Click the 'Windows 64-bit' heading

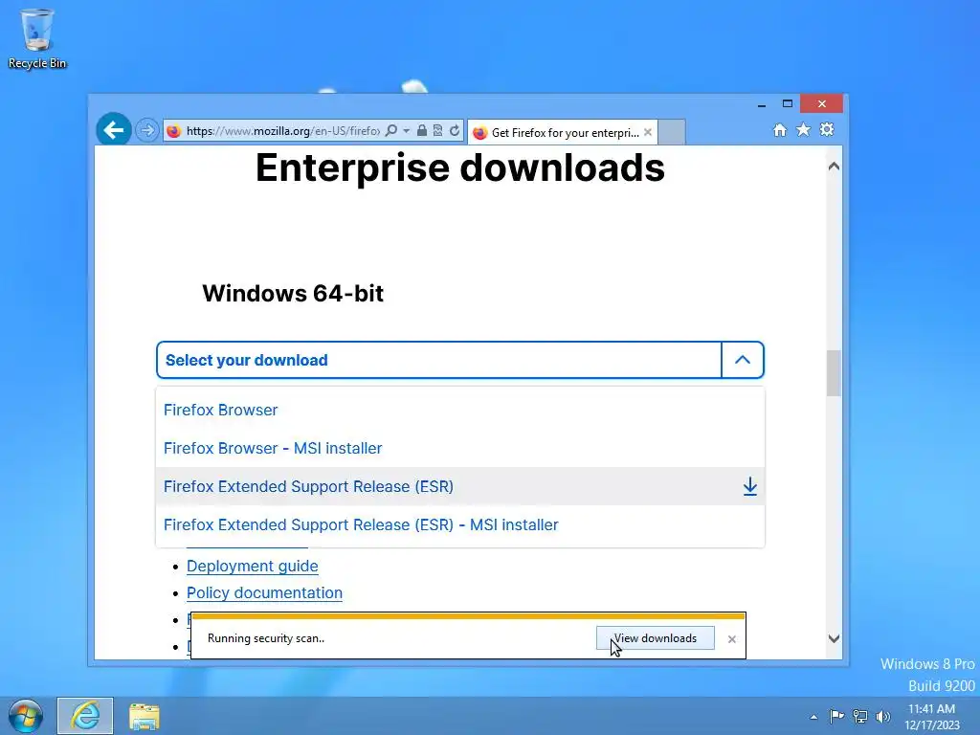pos(293,293)
